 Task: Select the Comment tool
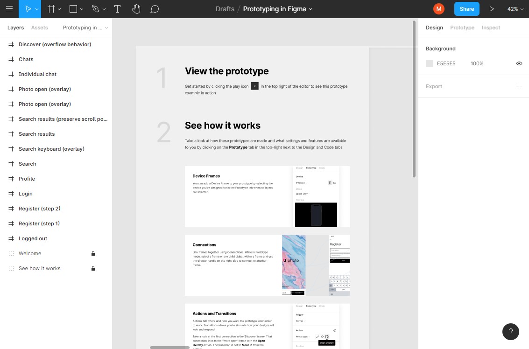coord(155,9)
